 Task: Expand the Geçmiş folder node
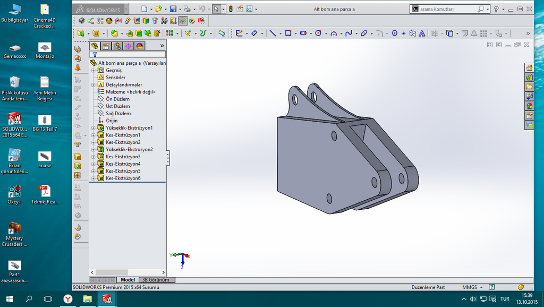pyautogui.click(x=93, y=71)
